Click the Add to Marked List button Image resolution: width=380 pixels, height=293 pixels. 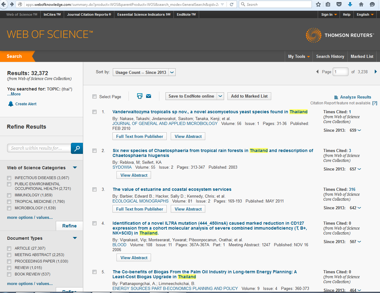point(249,96)
